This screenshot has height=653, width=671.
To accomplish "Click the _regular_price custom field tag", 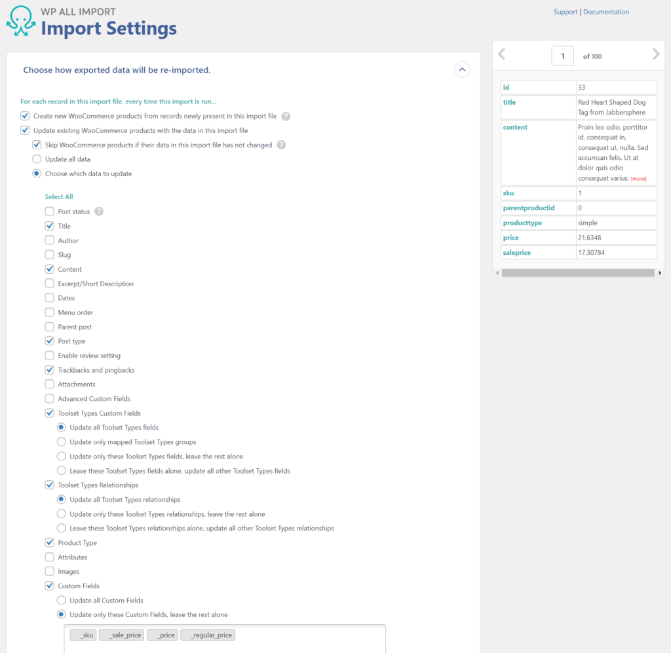I will [208, 635].
